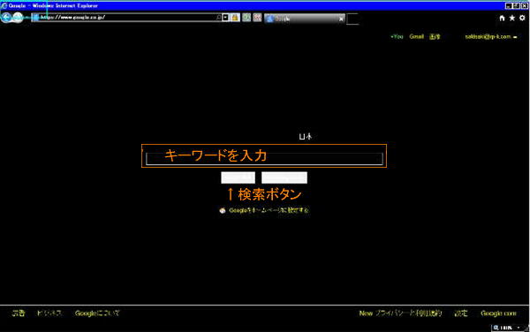Open the 広告 footer link
Image resolution: width=530 pixels, height=332 pixels.
[x=19, y=313]
